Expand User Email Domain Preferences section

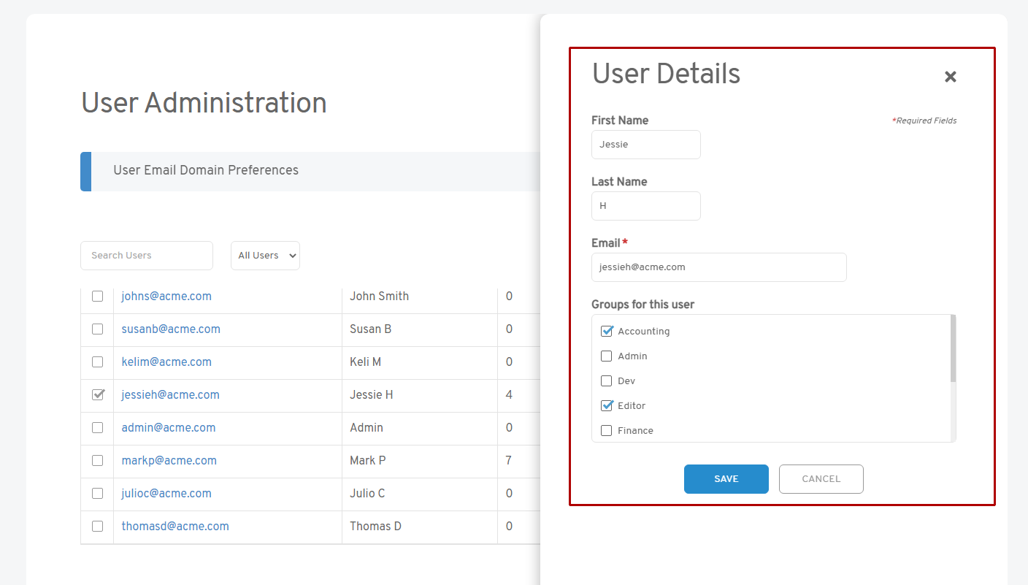(206, 171)
